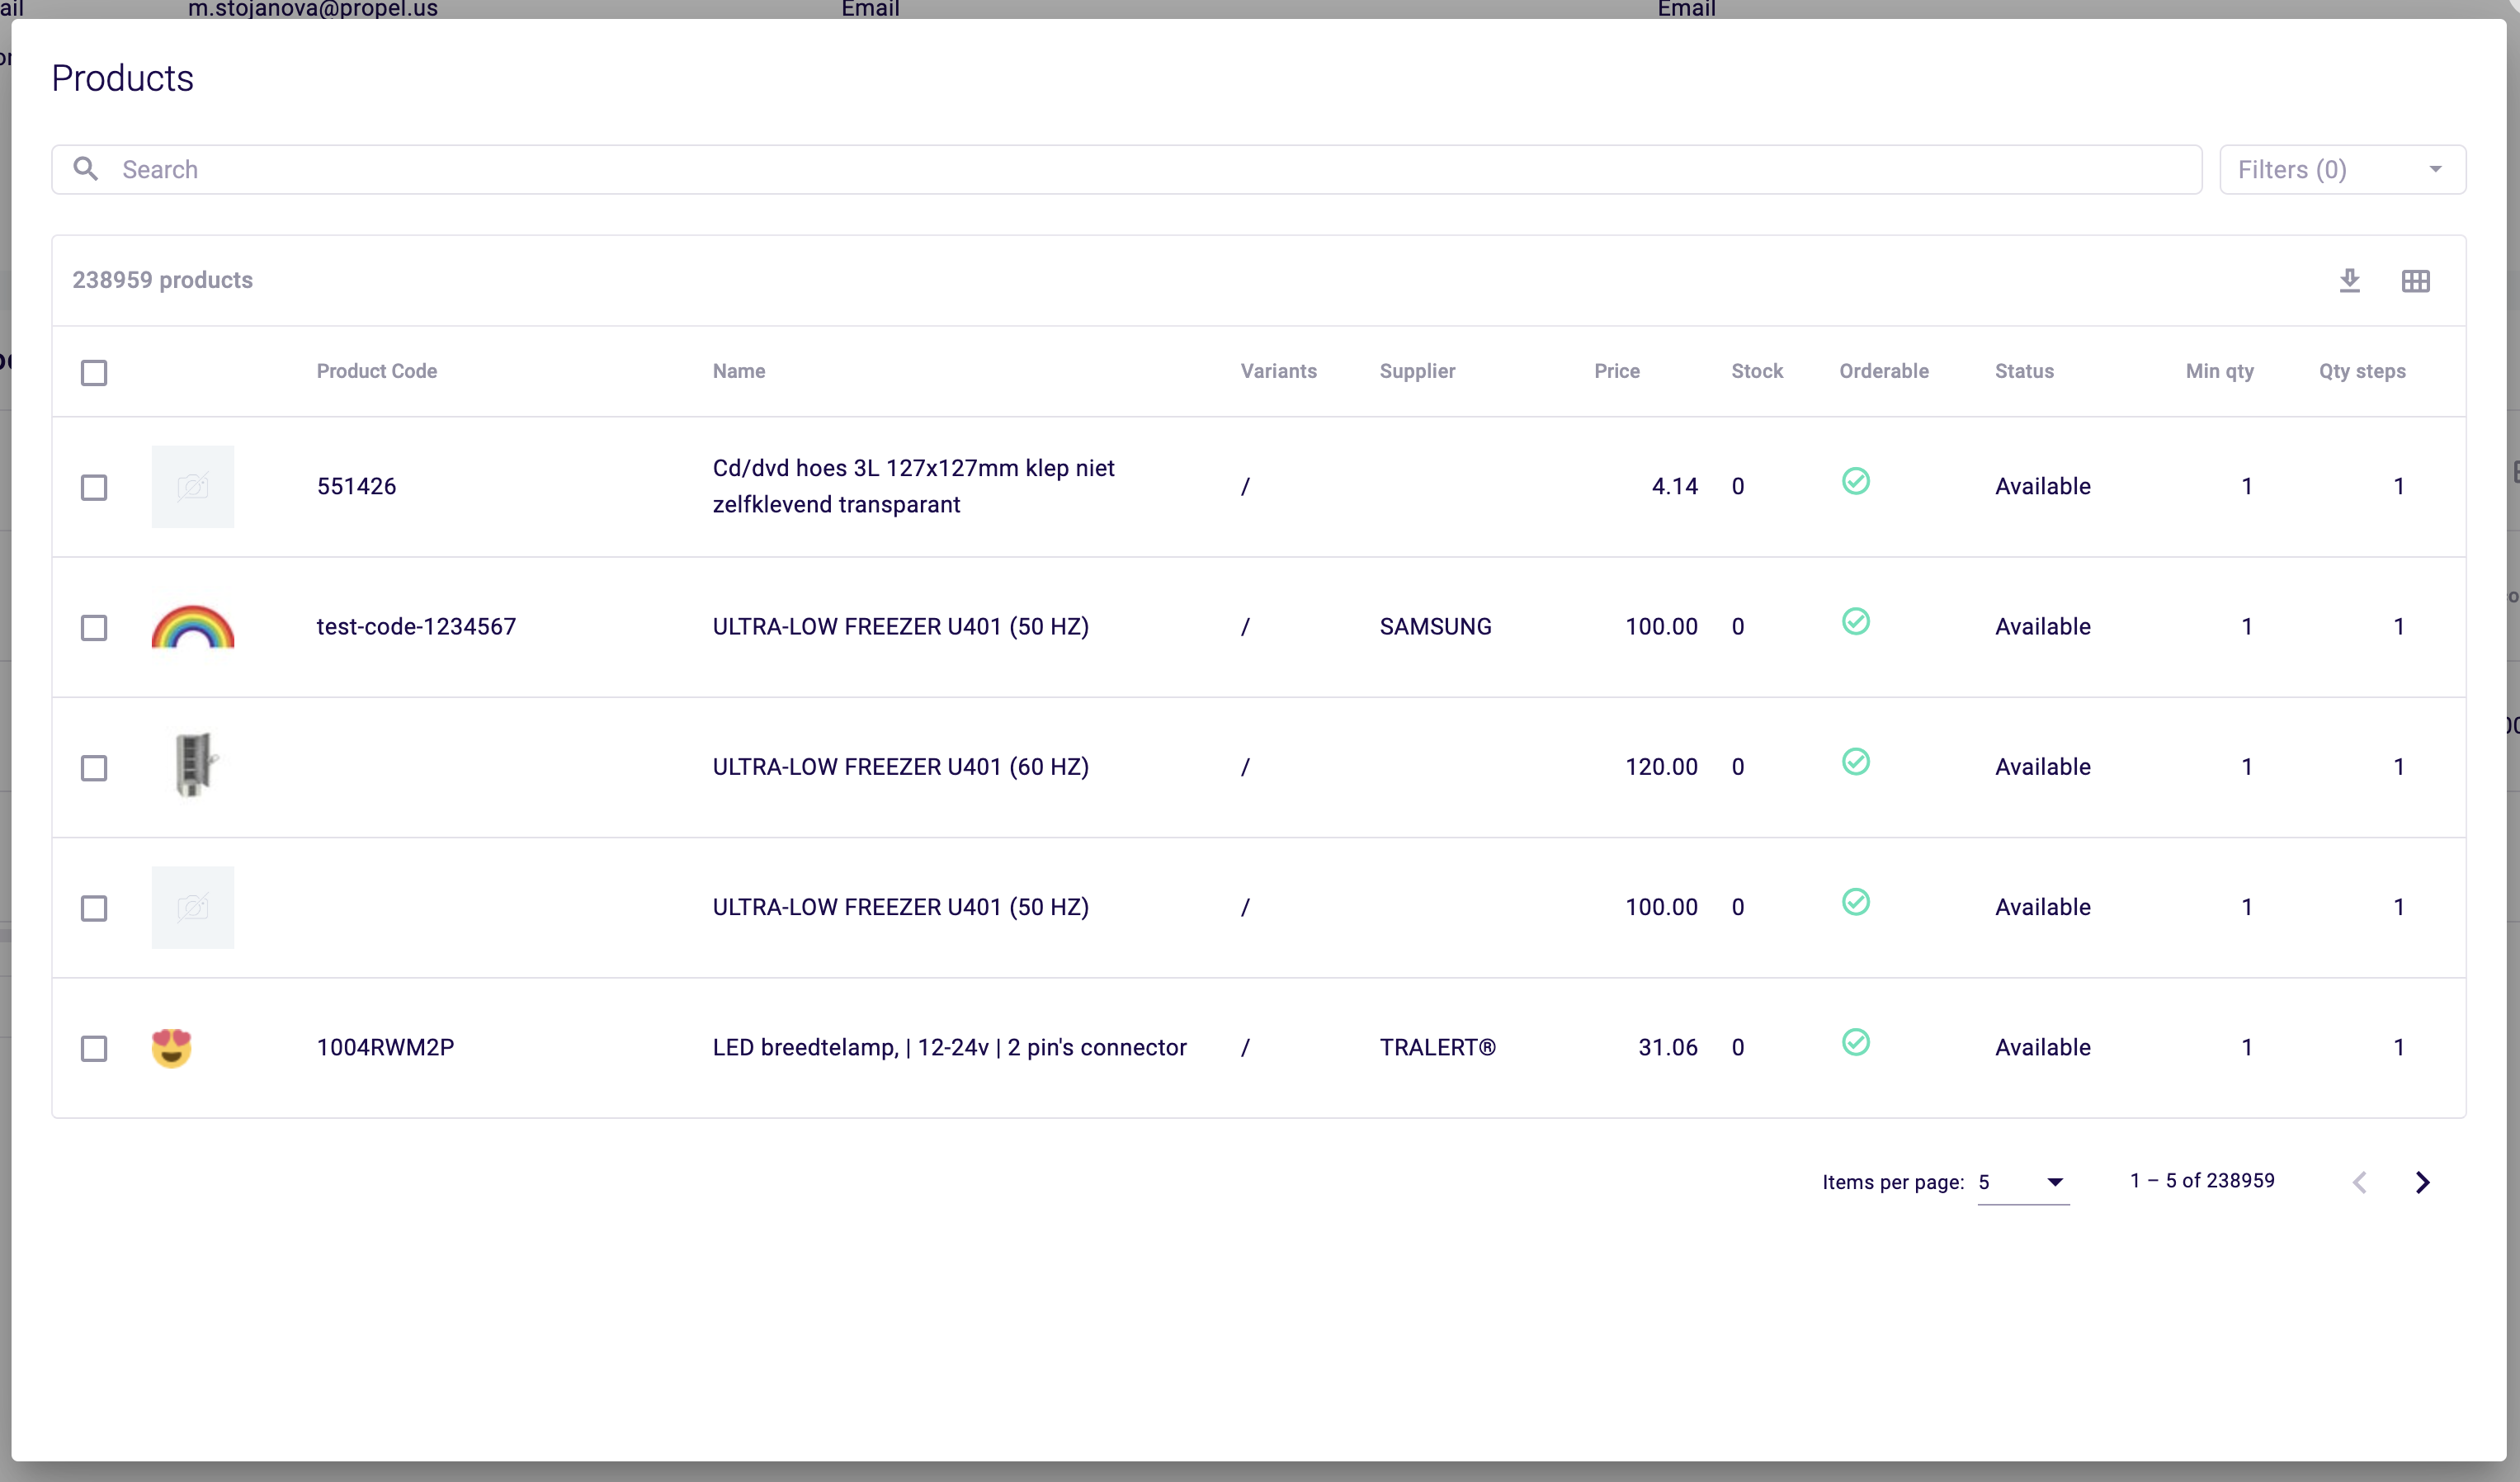The image size is (2520, 1482).
Task: Click the previous page arrow
Action: click(x=2360, y=1182)
